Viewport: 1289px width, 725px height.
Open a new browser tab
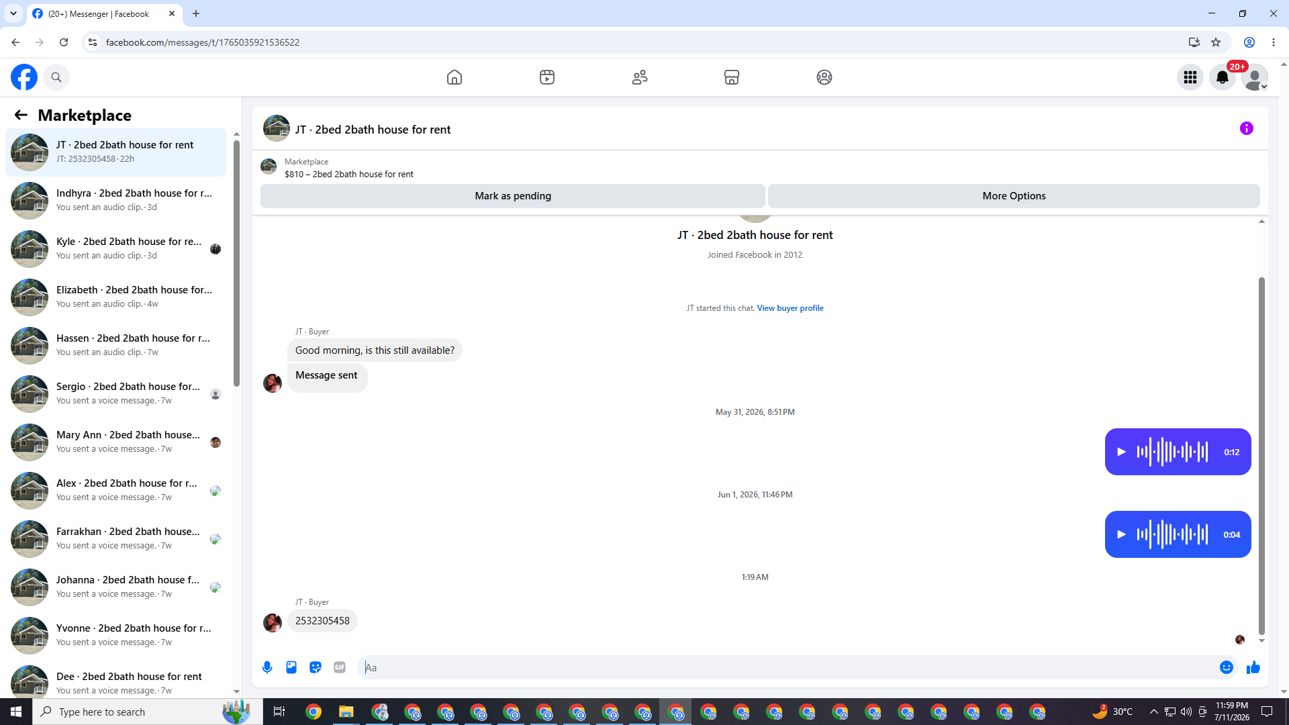[x=196, y=13]
